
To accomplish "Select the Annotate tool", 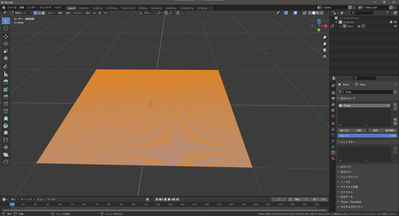I will tap(6, 67).
